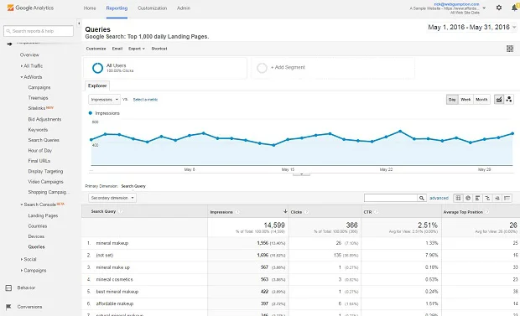Click the Select a metric link
Screen dimensions: 520x316
pos(145,100)
